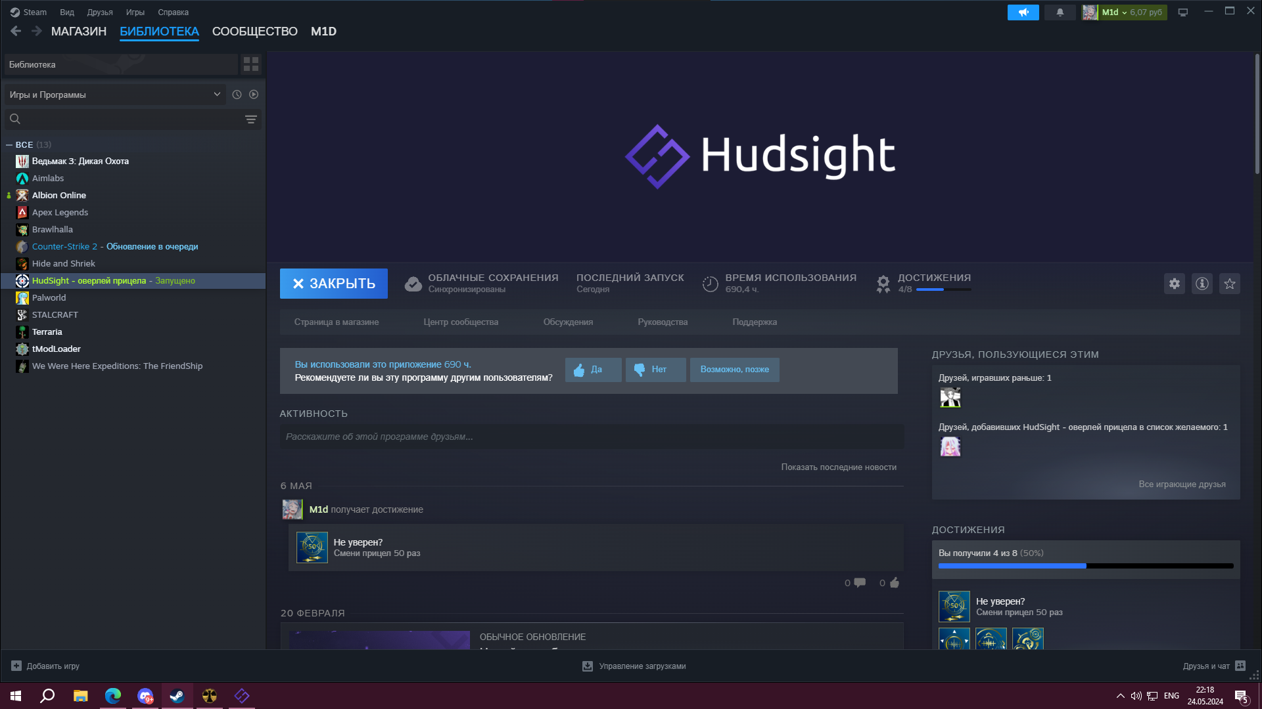
Task: Show Hudsight info icon
Action: tap(1202, 284)
